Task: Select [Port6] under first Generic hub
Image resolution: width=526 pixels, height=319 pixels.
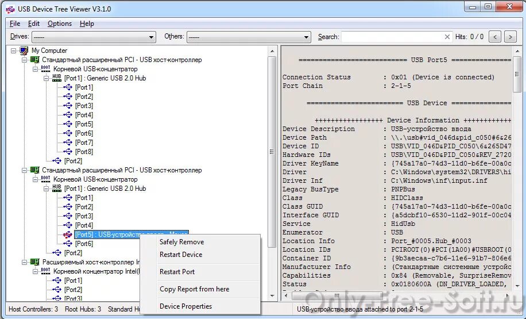Action: tap(84, 133)
